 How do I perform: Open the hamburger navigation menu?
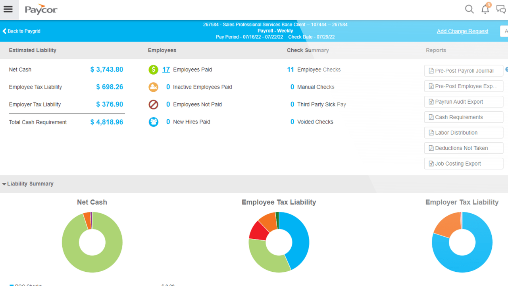click(x=8, y=10)
